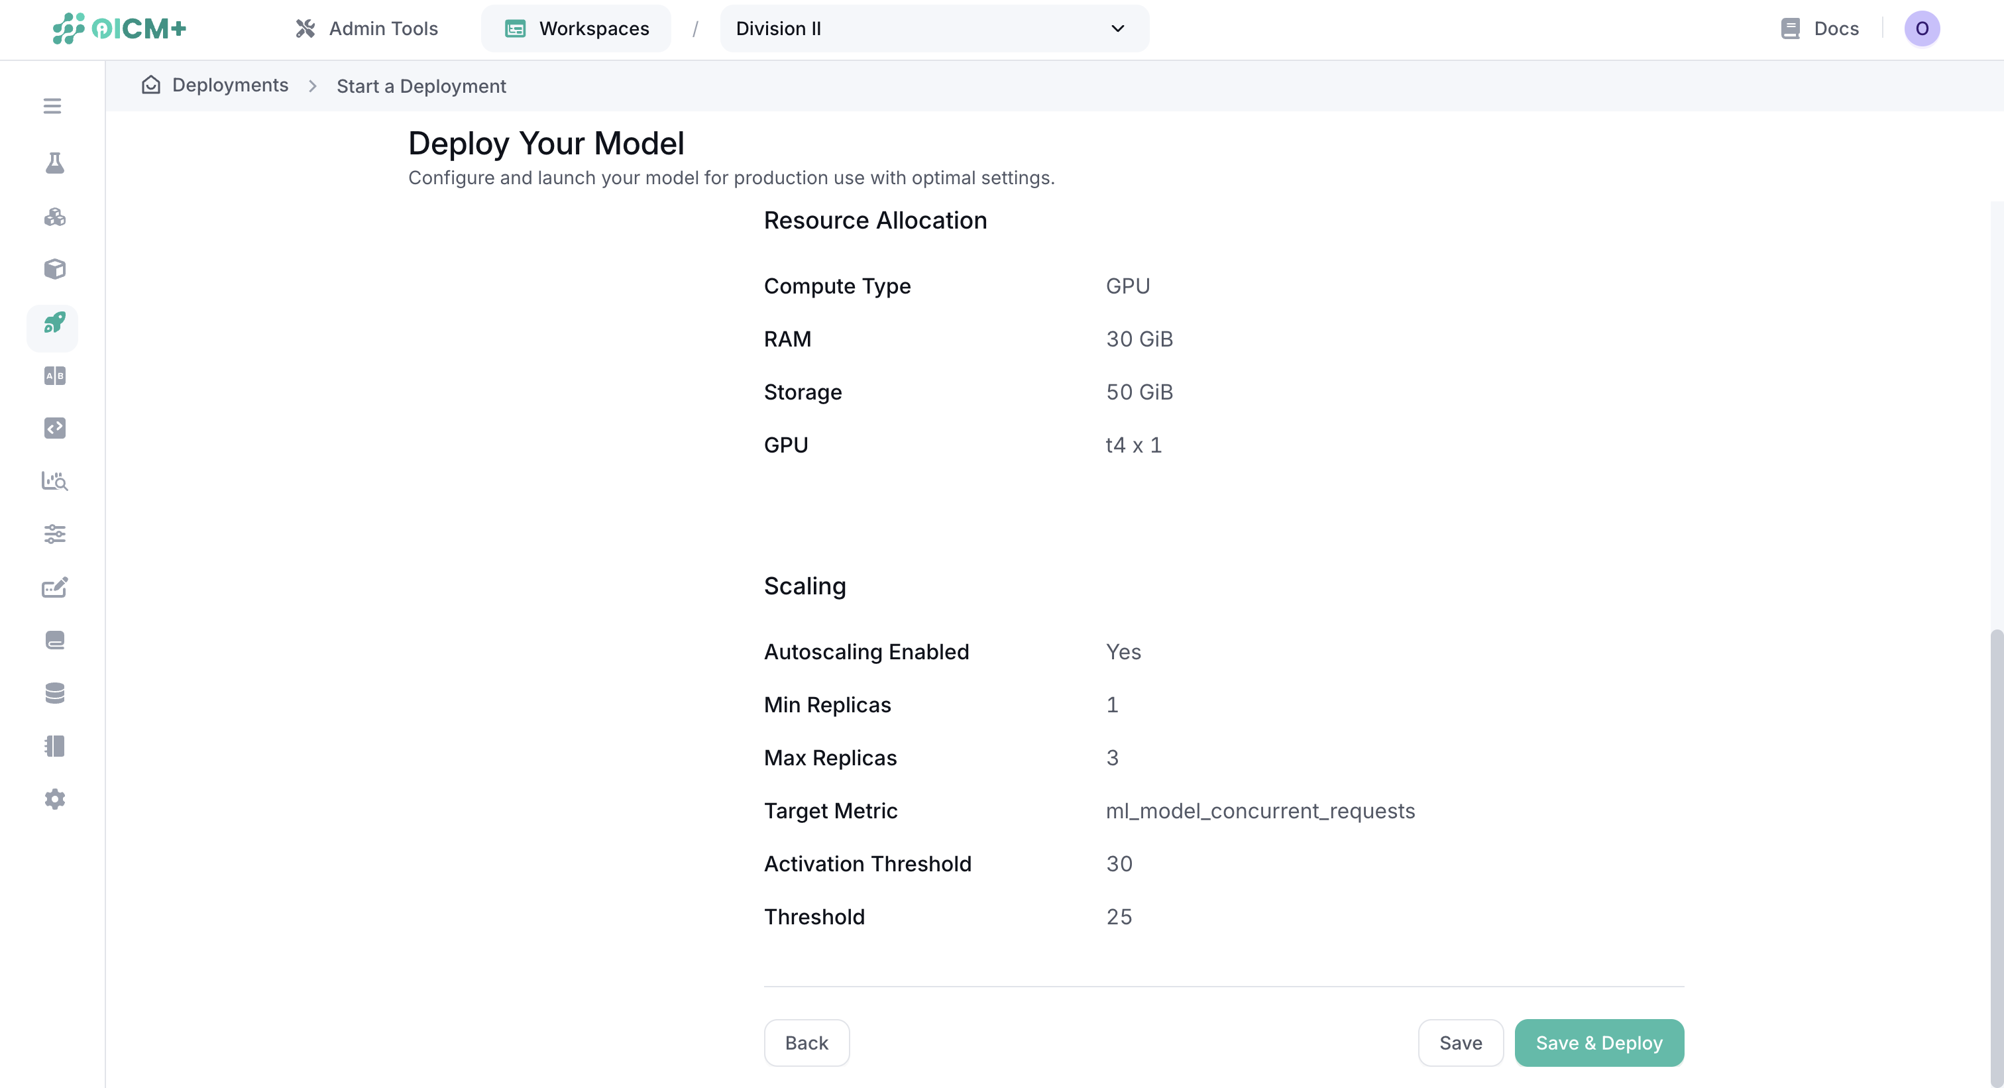Open the stacked cubes sidebar icon
This screenshot has height=1088, width=2004.
54,217
